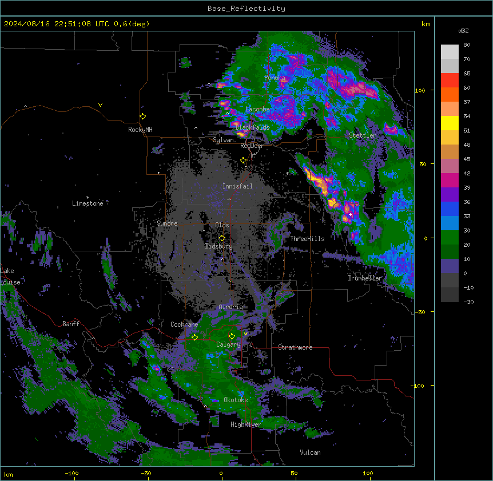Click the Blackfalds city label

pyautogui.click(x=252, y=127)
